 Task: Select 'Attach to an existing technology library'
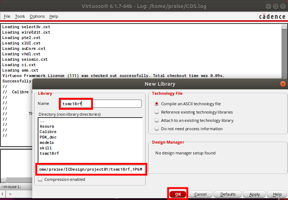pyautogui.click(x=194, y=120)
